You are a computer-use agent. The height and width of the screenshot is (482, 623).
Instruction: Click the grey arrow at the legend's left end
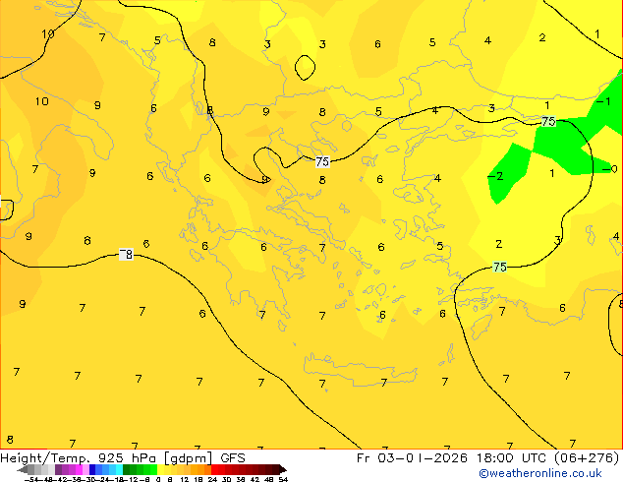23,469
